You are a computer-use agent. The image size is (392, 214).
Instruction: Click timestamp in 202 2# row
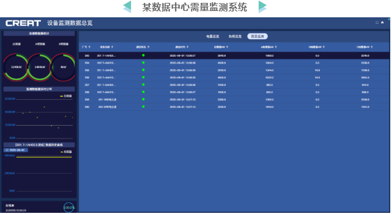[x=183, y=107]
